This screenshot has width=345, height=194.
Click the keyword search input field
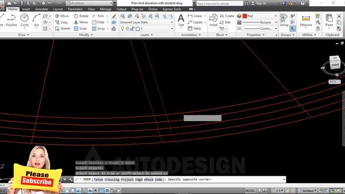coord(219,3)
